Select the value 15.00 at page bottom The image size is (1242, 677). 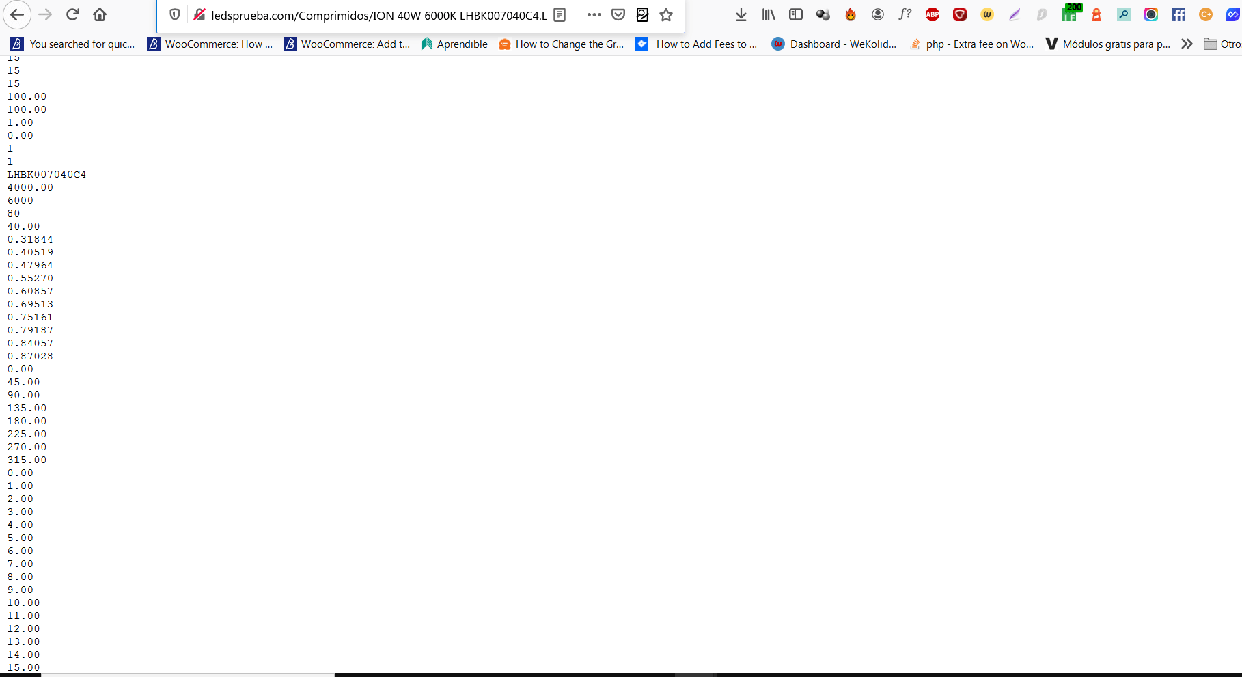(24, 667)
